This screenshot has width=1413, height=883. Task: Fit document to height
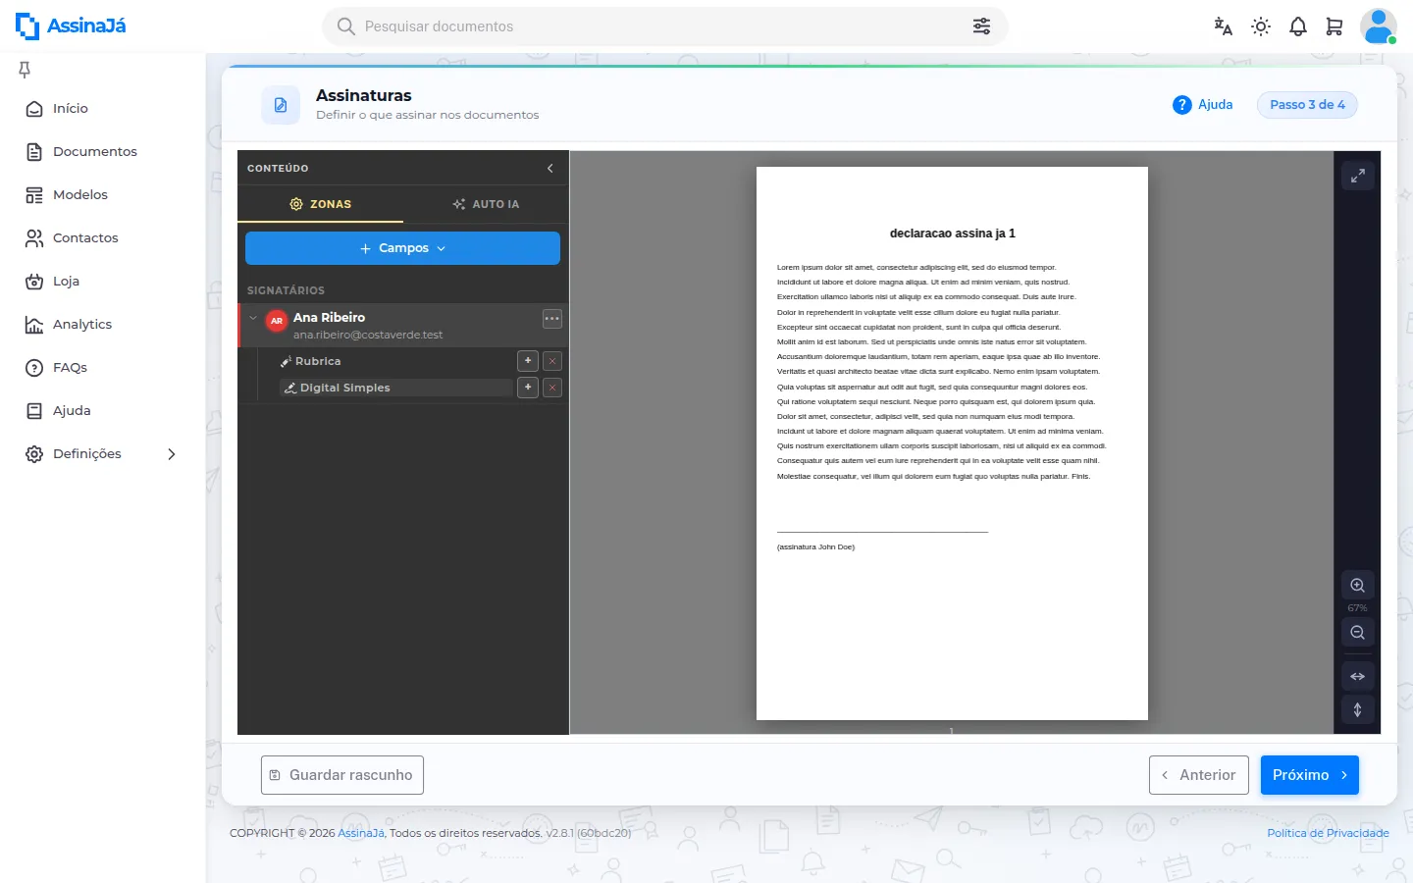(x=1358, y=709)
